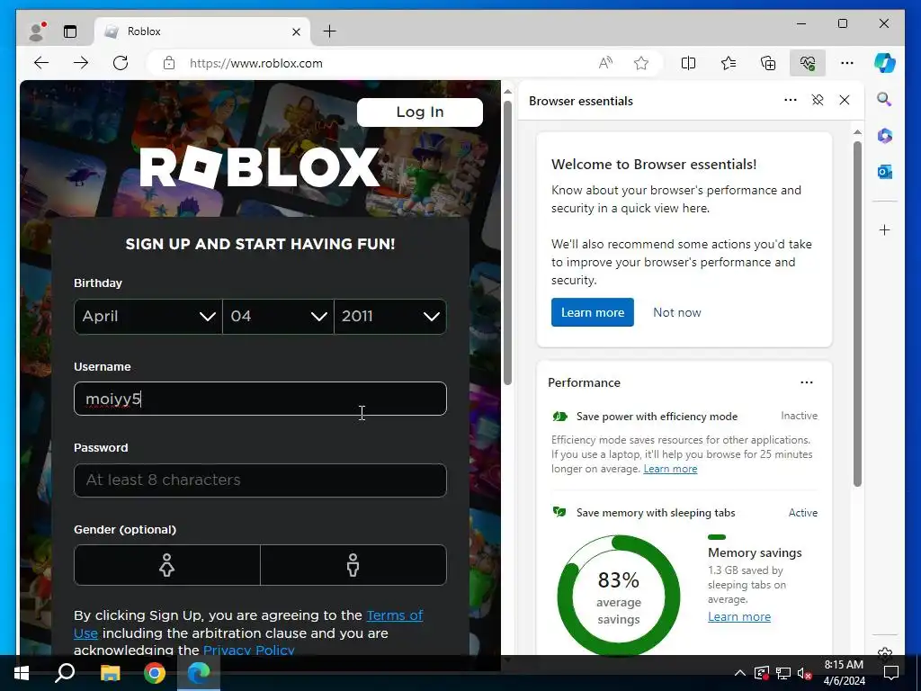
Task: Click Learn more under efficiency mode
Action: (670, 469)
